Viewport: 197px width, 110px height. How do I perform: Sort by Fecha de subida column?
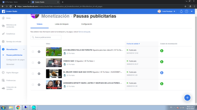[133, 44]
